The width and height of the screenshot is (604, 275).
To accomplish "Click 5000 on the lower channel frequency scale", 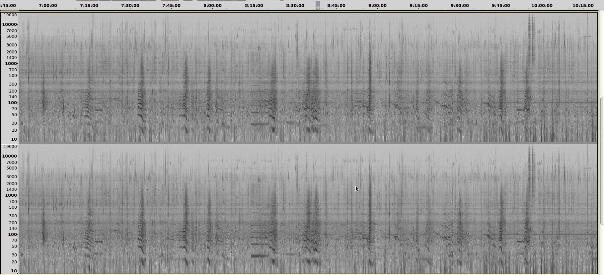I will pos(12,168).
